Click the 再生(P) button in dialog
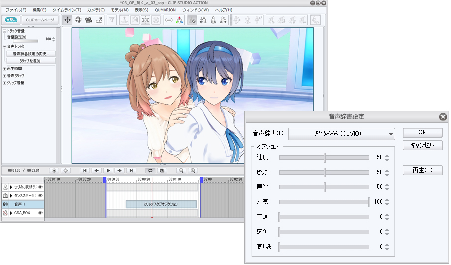The image size is (451, 265). (422, 170)
